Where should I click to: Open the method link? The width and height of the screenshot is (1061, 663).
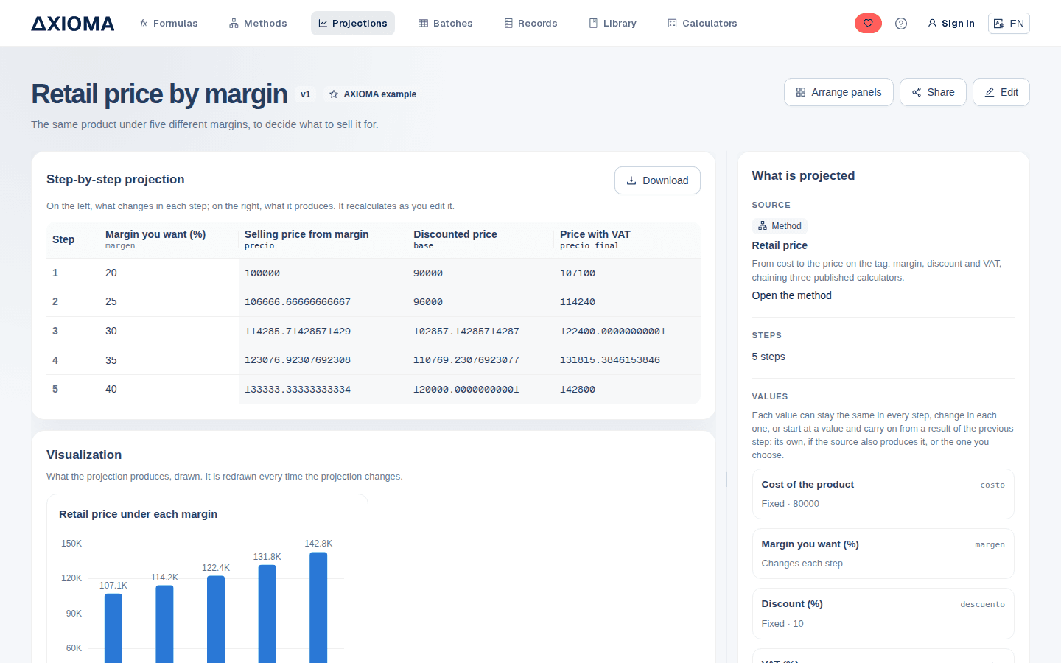tap(791, 295)
